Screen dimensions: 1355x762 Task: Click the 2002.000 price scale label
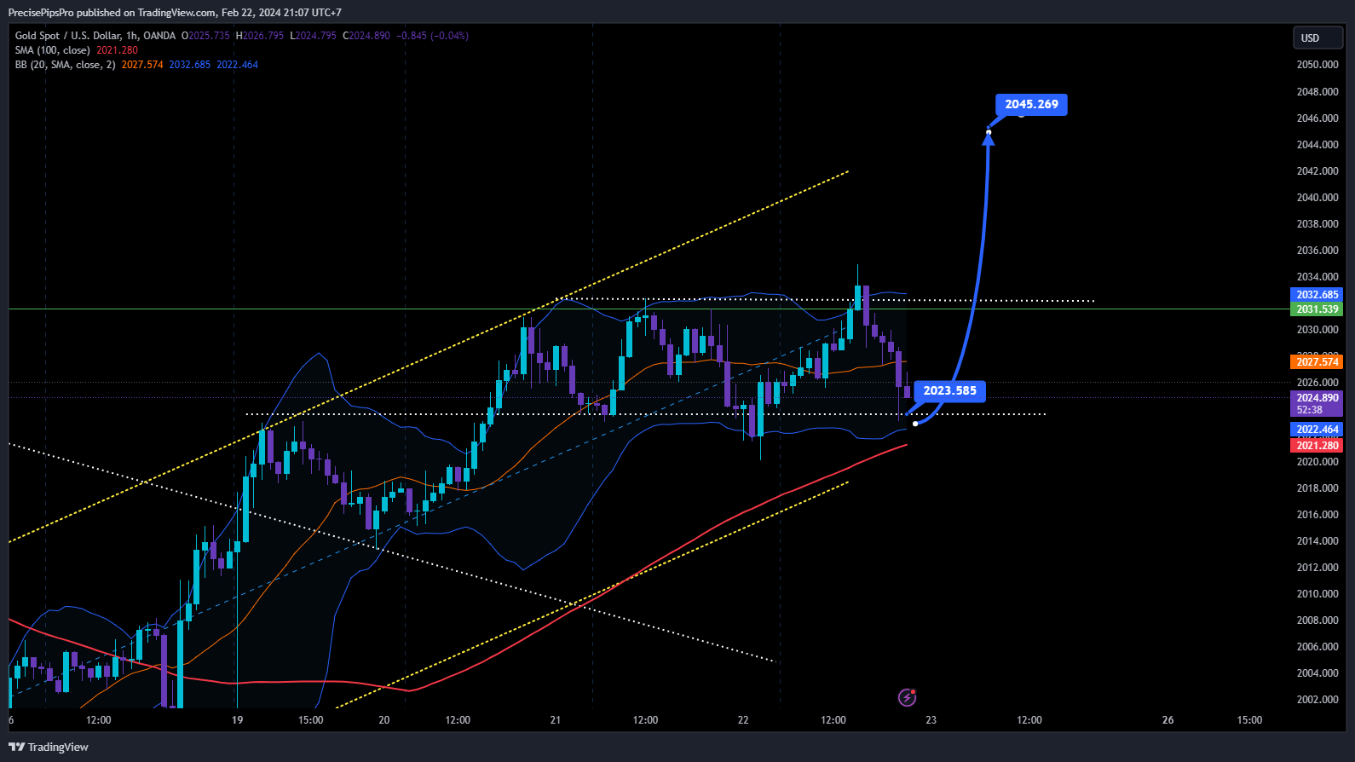tap(1318, 700)
